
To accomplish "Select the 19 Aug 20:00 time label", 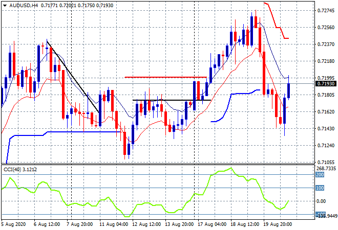I will tap(278, 224).
